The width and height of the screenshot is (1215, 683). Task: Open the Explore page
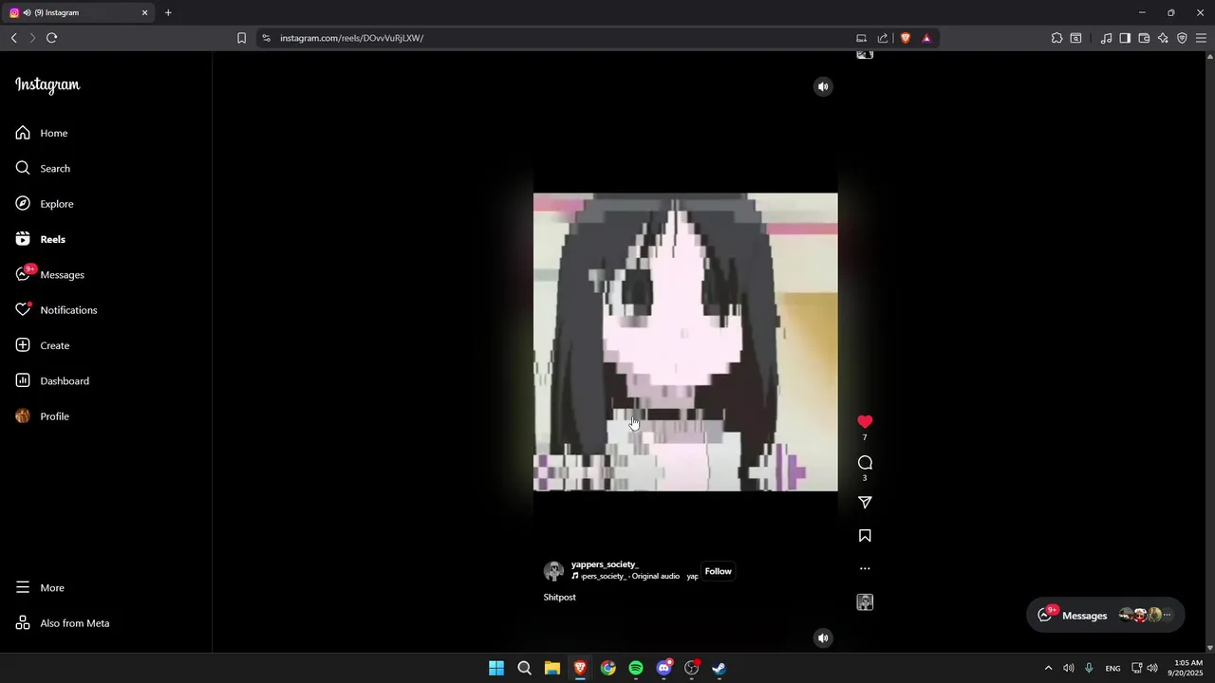click(45, 204)
